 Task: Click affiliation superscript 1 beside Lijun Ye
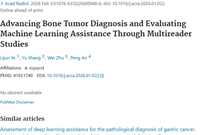(x=18, y=57)
